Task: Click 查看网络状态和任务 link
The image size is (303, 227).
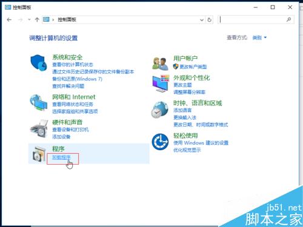Action: pyautogui.click(x=73, y=104)
